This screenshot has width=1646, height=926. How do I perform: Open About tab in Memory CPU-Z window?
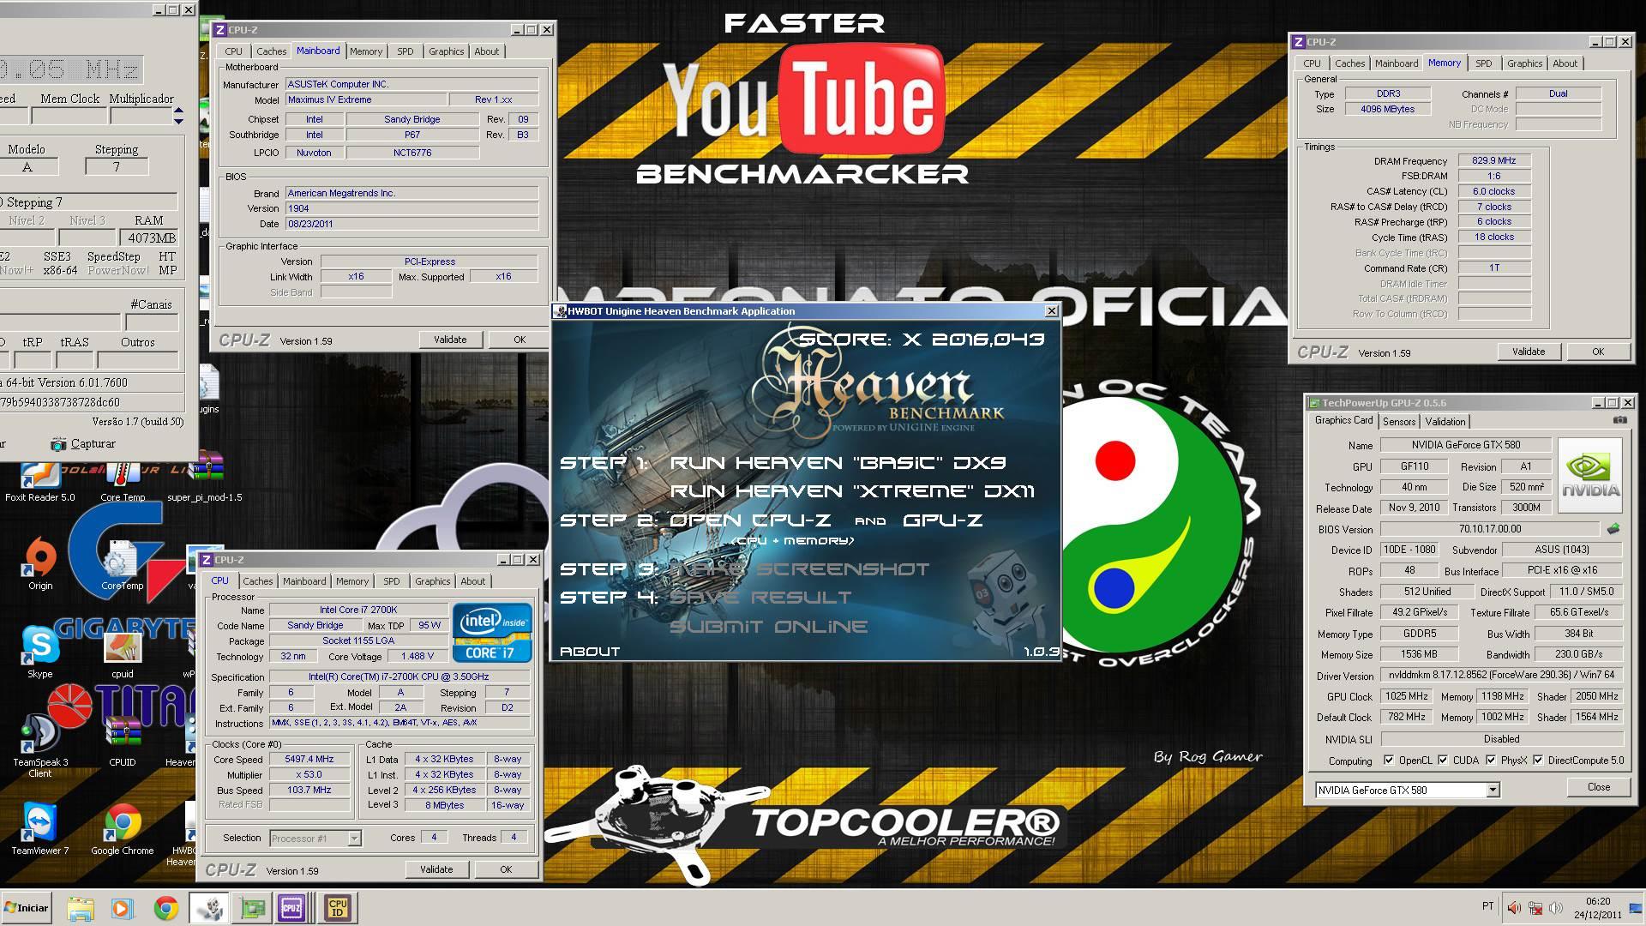click(x=1565, y=63)
